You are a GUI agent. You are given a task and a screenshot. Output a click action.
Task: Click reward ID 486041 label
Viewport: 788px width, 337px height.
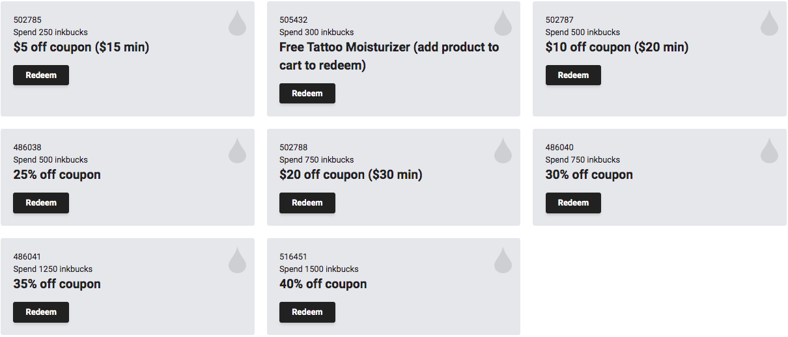click(27, 257)
